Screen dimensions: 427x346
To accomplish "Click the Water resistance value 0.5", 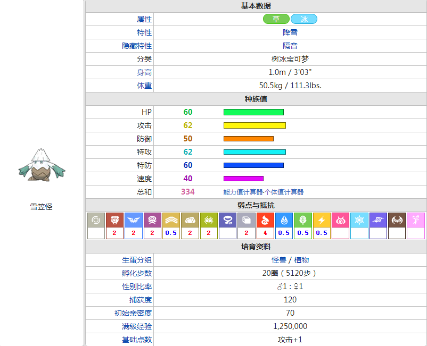I will coord(284,233).
